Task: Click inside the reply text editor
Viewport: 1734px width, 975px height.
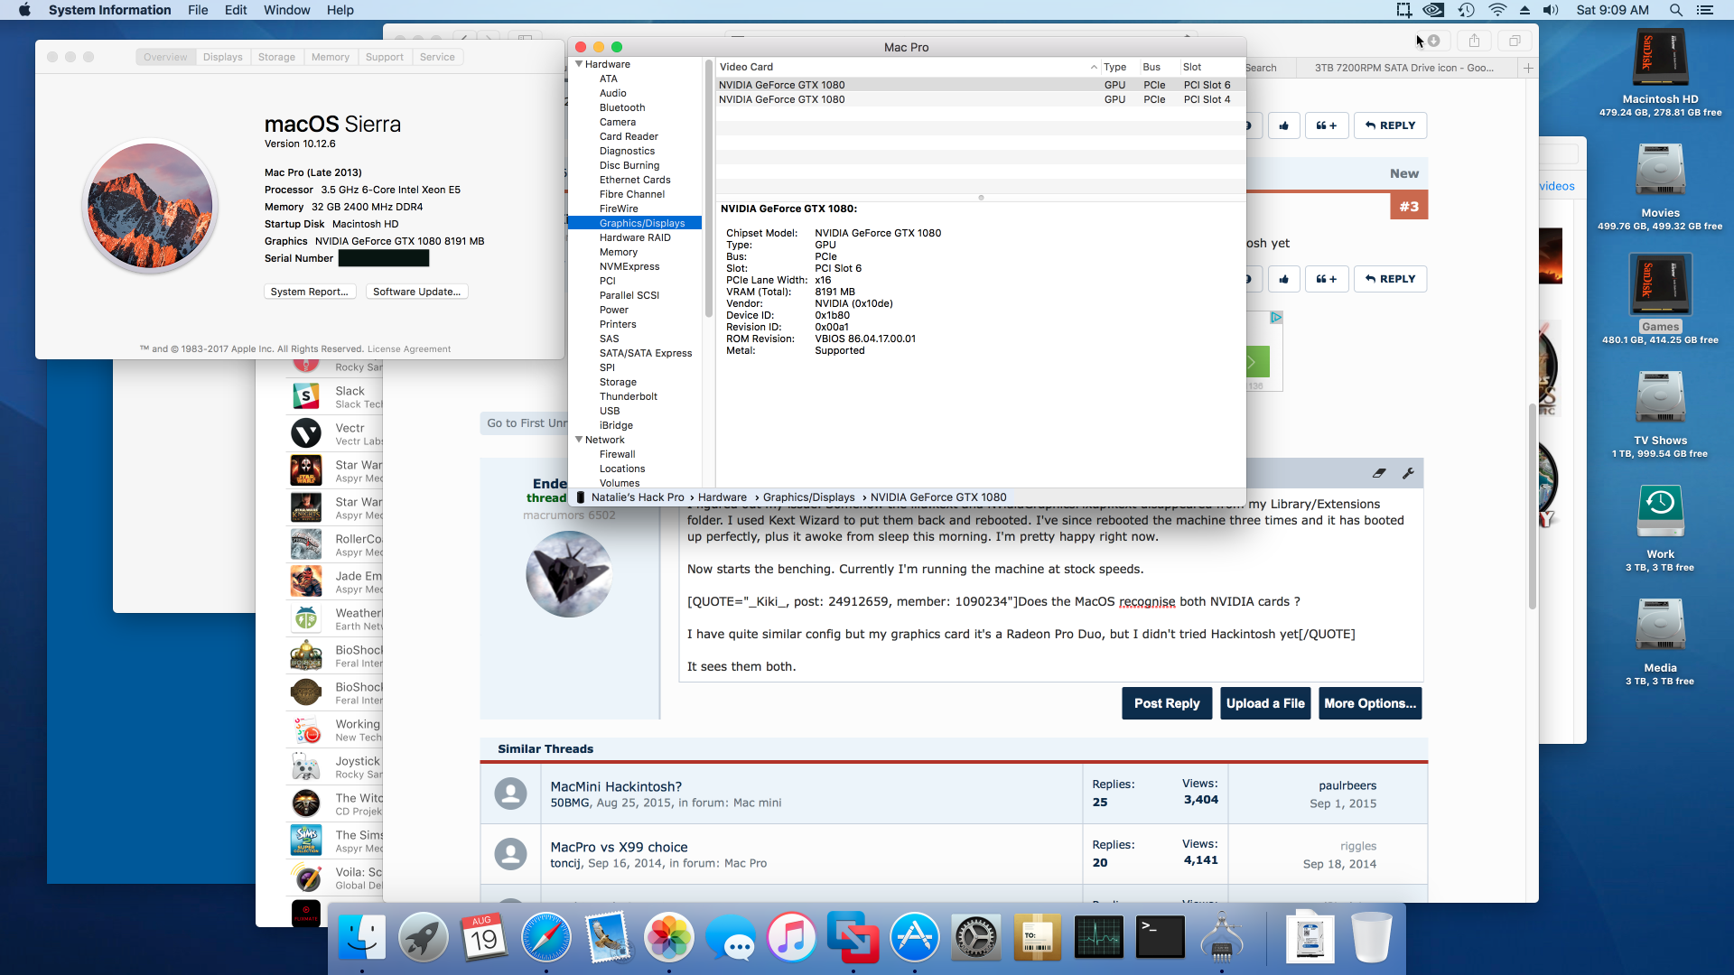Action: click(x=1050, y=584)
